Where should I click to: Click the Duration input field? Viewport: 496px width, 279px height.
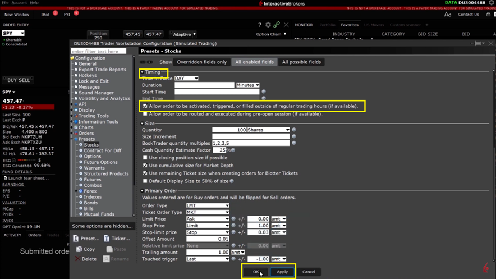click(204, 85)
